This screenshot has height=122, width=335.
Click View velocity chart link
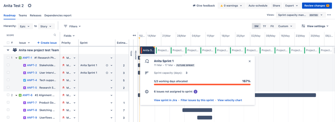(230, 100)
